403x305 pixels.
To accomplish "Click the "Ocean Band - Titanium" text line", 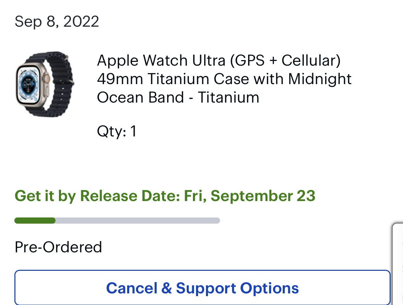I will [178, 97].
